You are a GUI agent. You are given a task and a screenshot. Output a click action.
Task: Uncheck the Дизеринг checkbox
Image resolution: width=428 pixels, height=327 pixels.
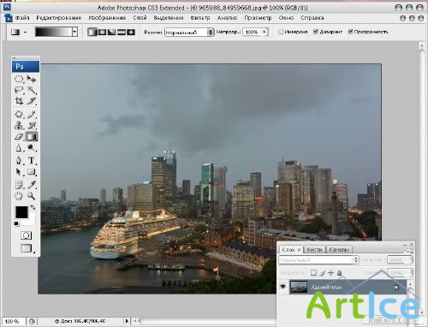[316, 32]
